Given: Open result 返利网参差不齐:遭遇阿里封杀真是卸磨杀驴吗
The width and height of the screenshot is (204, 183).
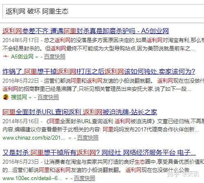Looking at the screenshot, I should pos(86,31).
